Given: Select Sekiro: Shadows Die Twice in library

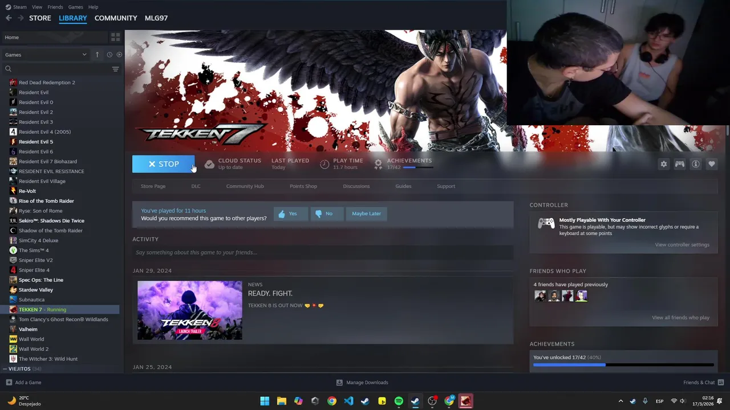Looking at the screenshot, I should pos(51,220).
